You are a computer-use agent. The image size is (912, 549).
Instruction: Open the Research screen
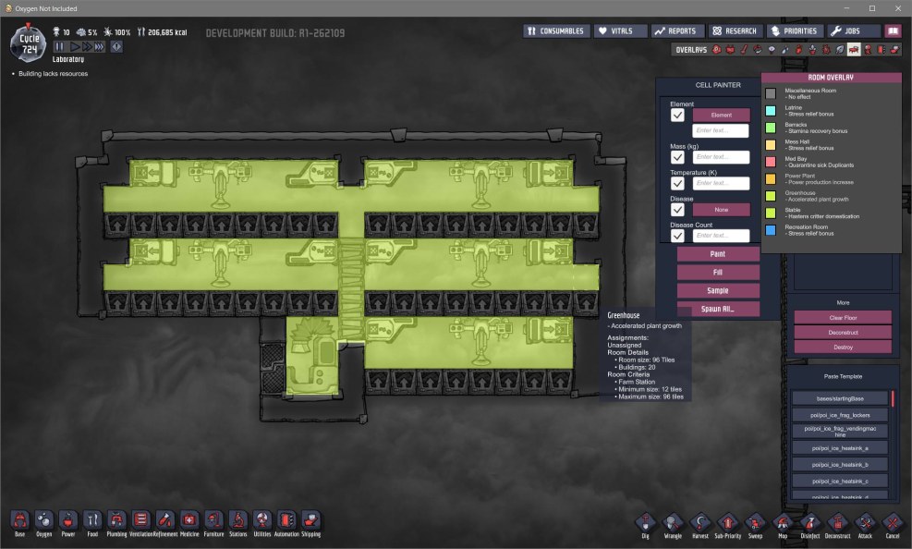(x=736, y=30)
